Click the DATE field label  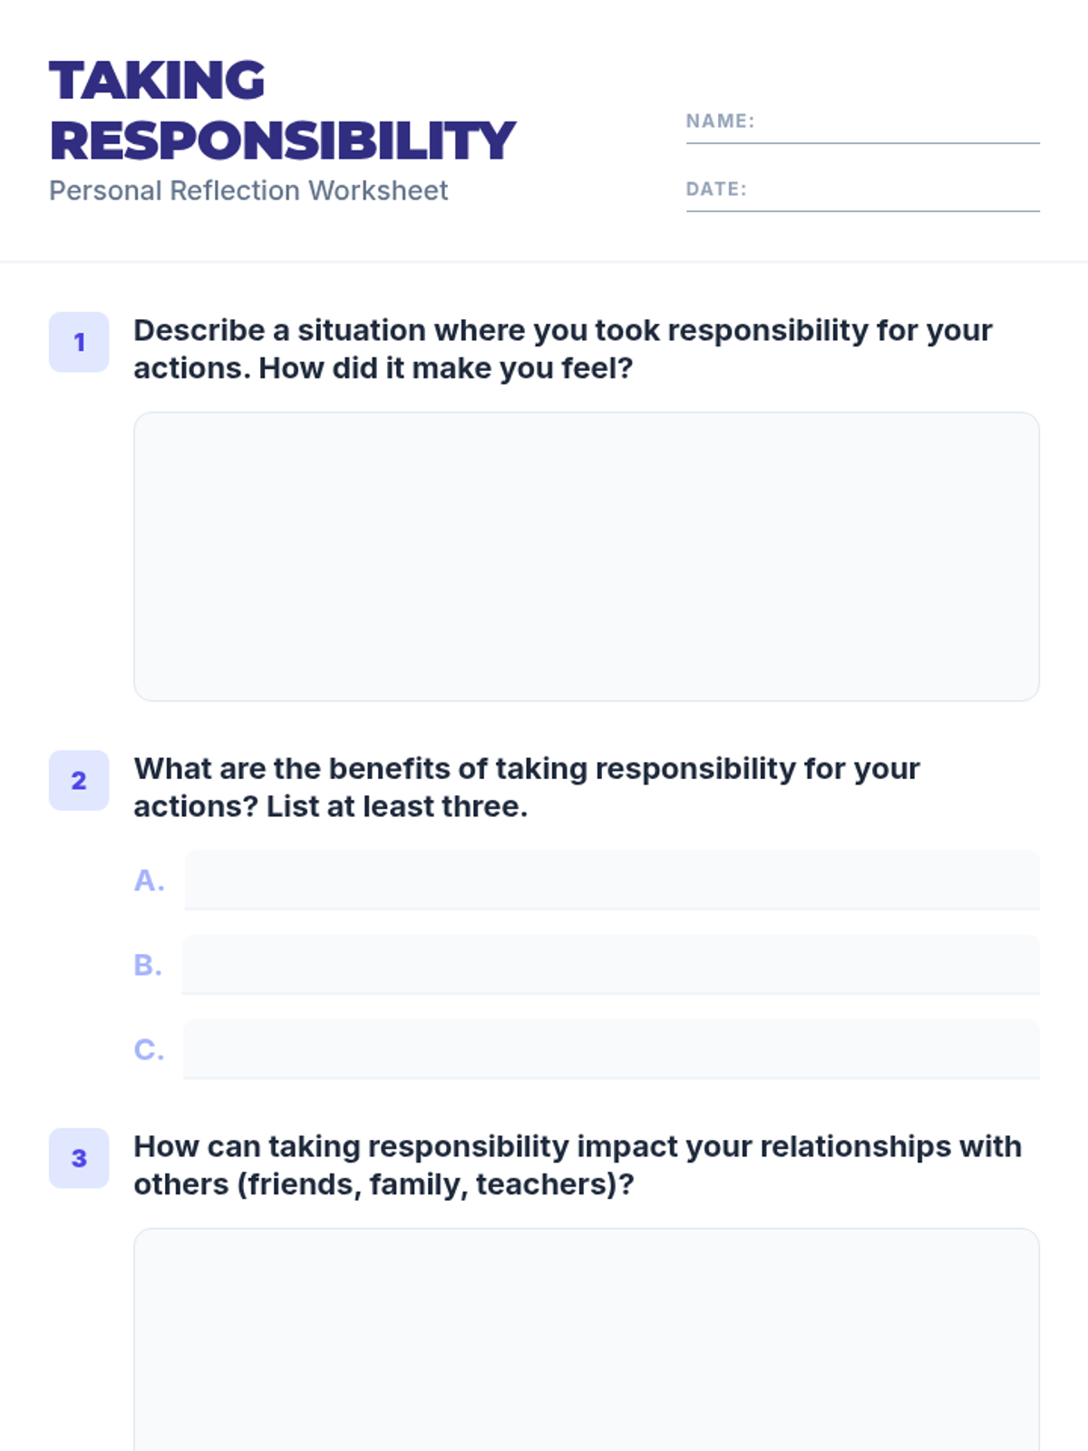point(716,190)
